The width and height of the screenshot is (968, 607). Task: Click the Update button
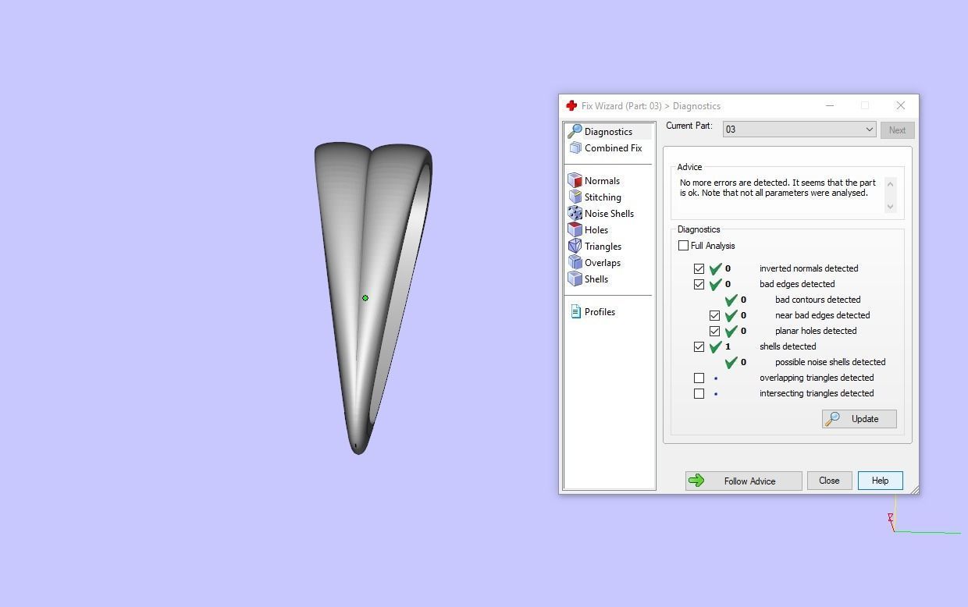tap(859, 419)
